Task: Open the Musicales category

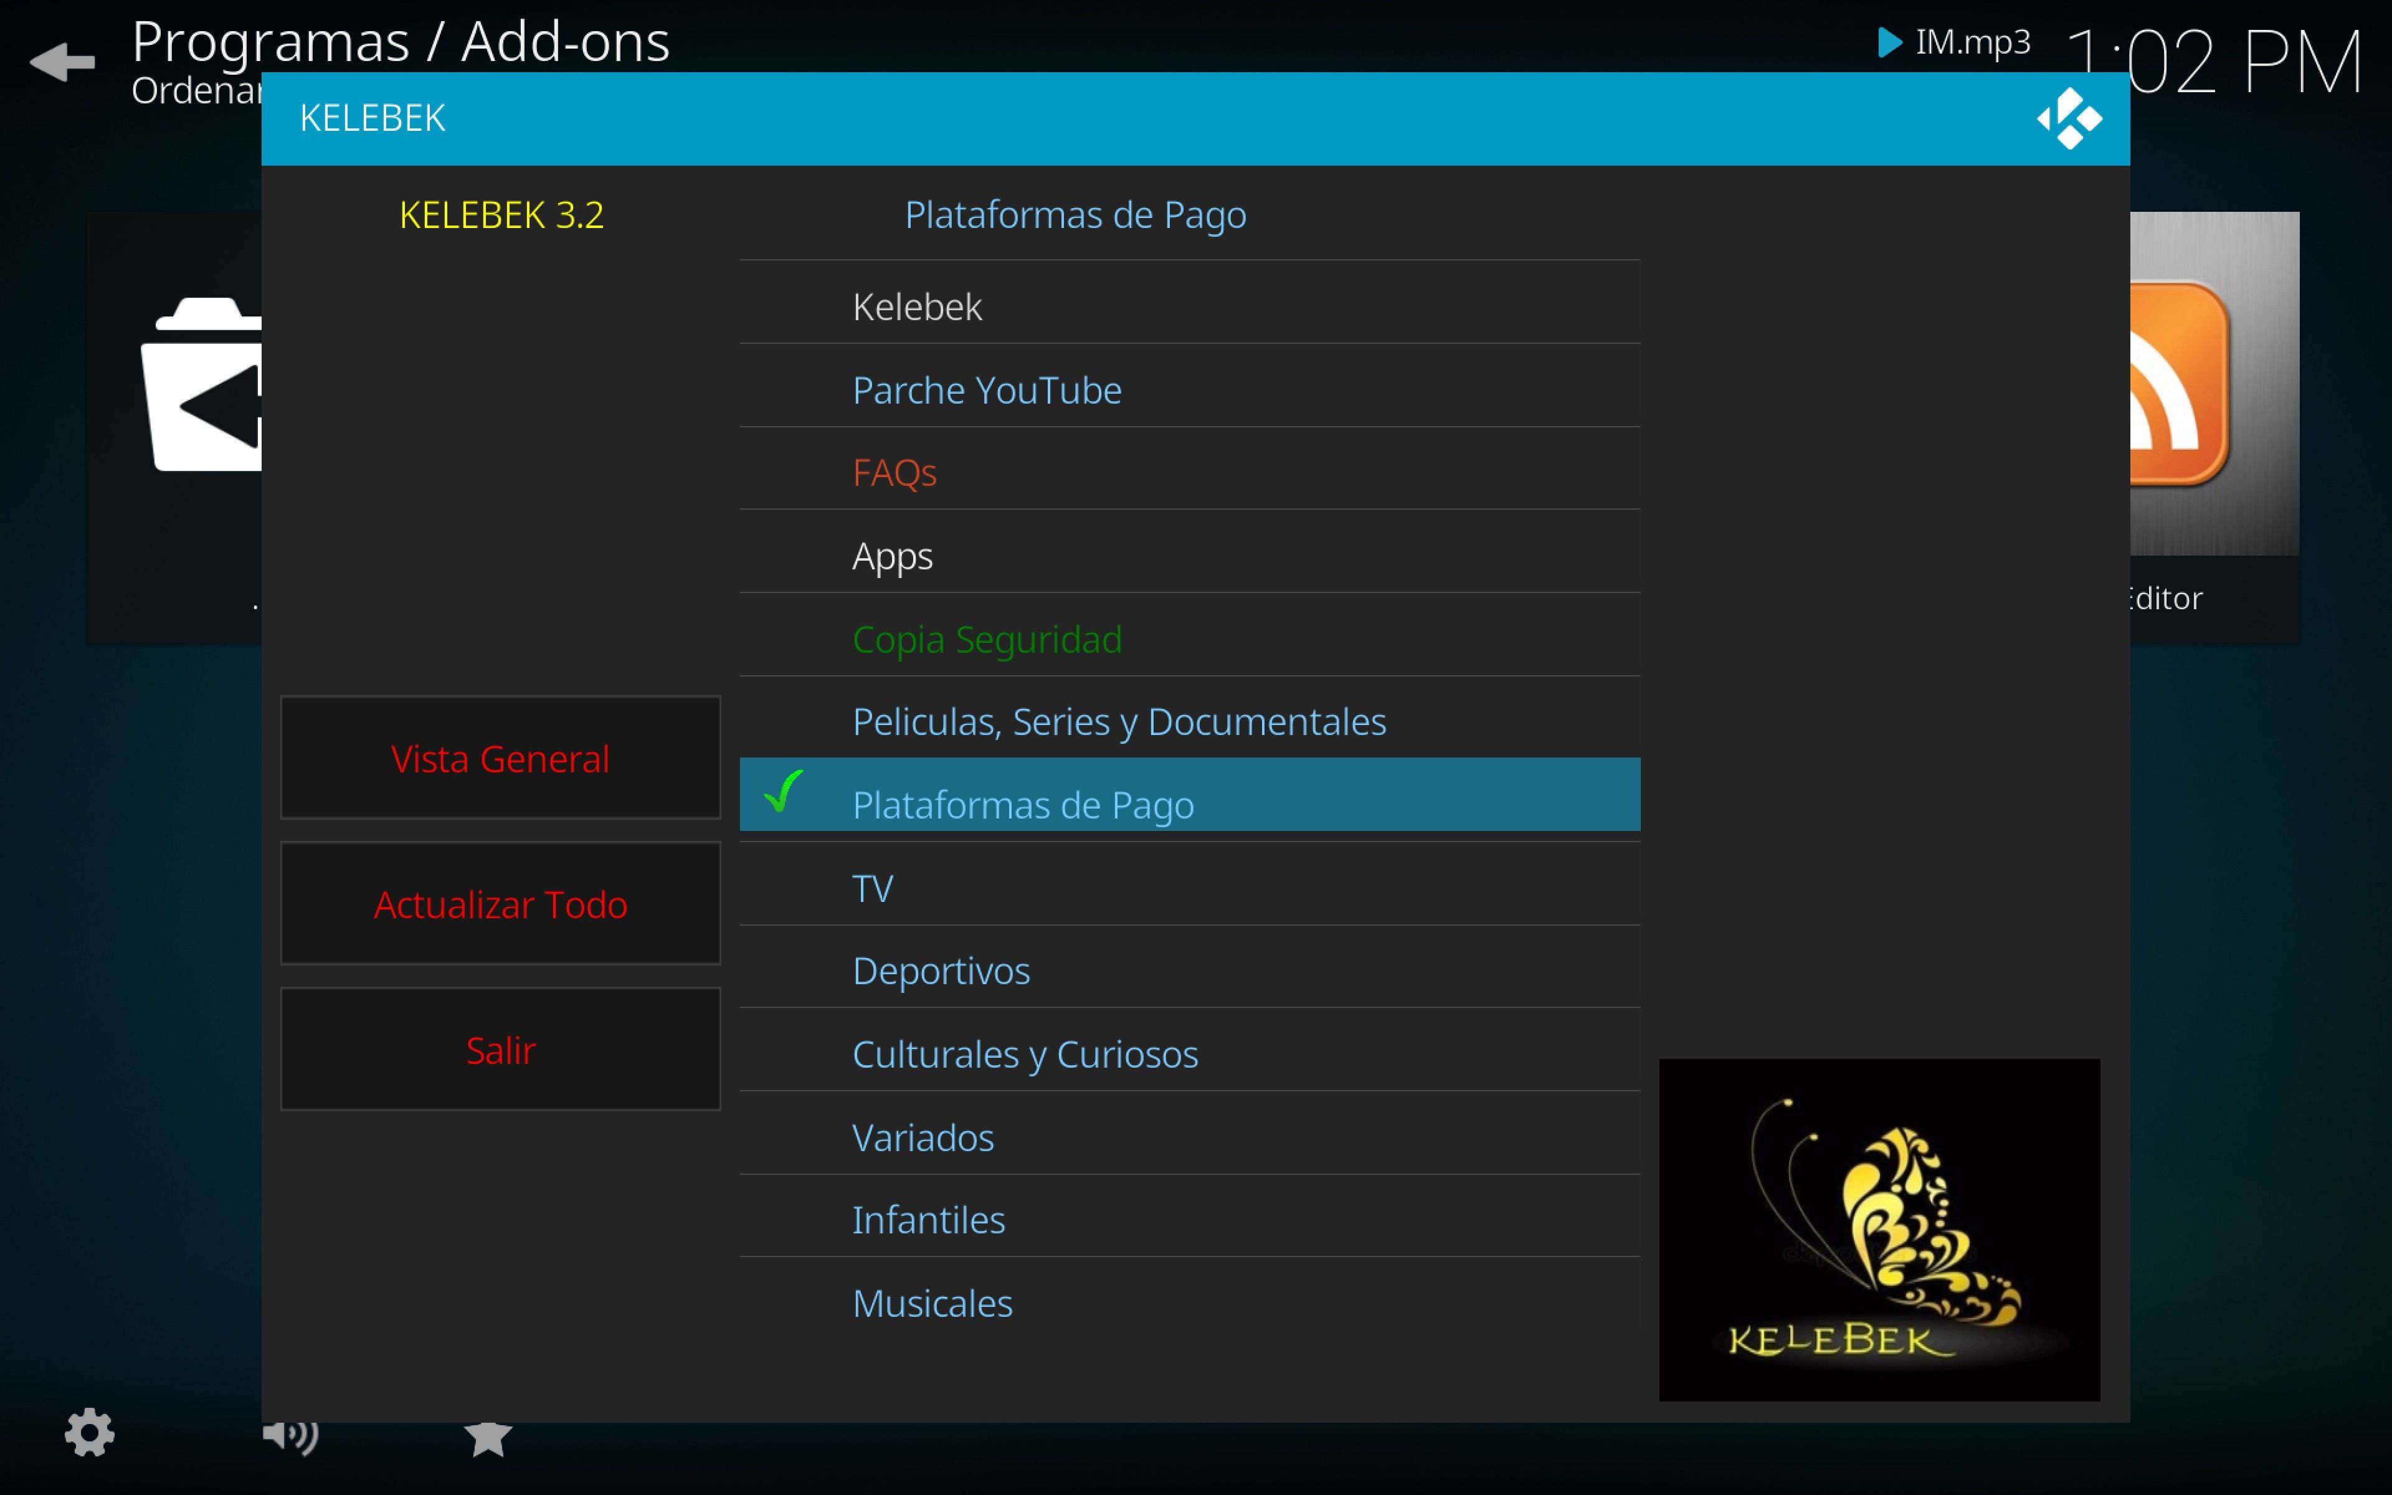Action: point(1189,1303)
